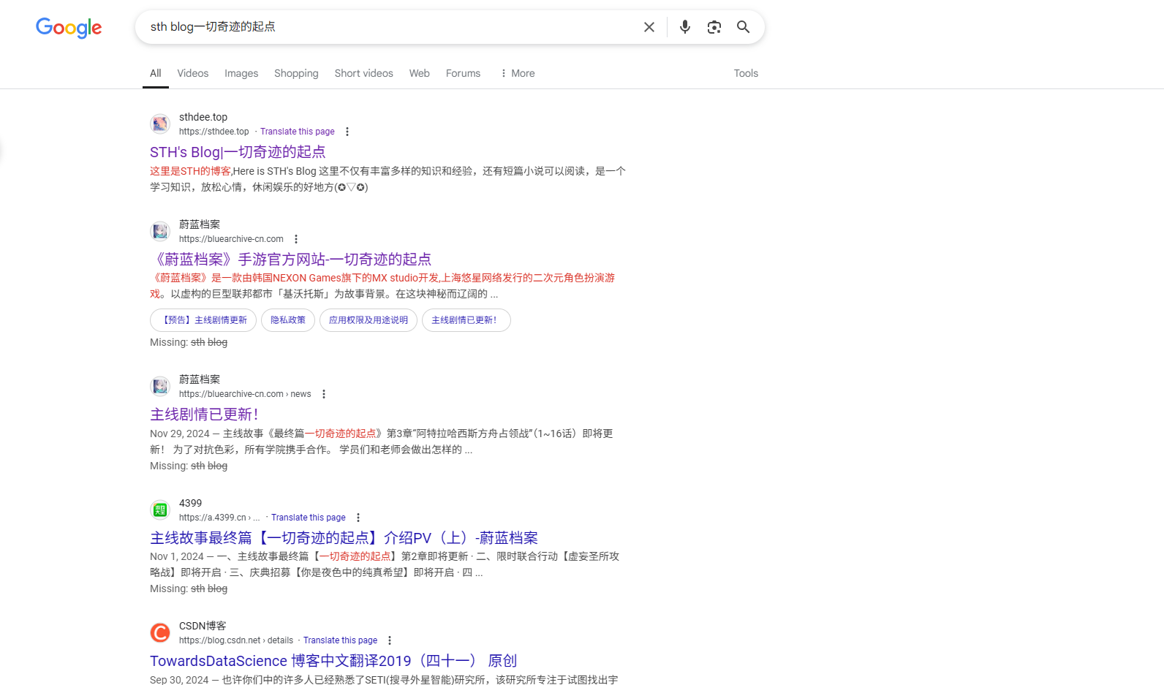The image size is (1164, 685).
Task: Click the Google logo
Action: coord(69,28)
